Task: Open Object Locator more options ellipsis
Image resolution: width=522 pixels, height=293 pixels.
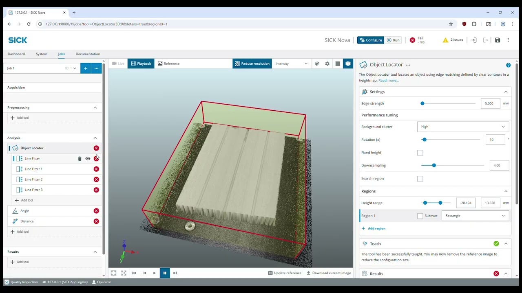Action: (x=408, y=65)
